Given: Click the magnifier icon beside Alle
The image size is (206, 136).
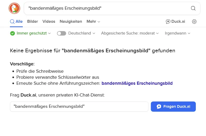Looking at the screenshot, I should click(x=12, y=22).
